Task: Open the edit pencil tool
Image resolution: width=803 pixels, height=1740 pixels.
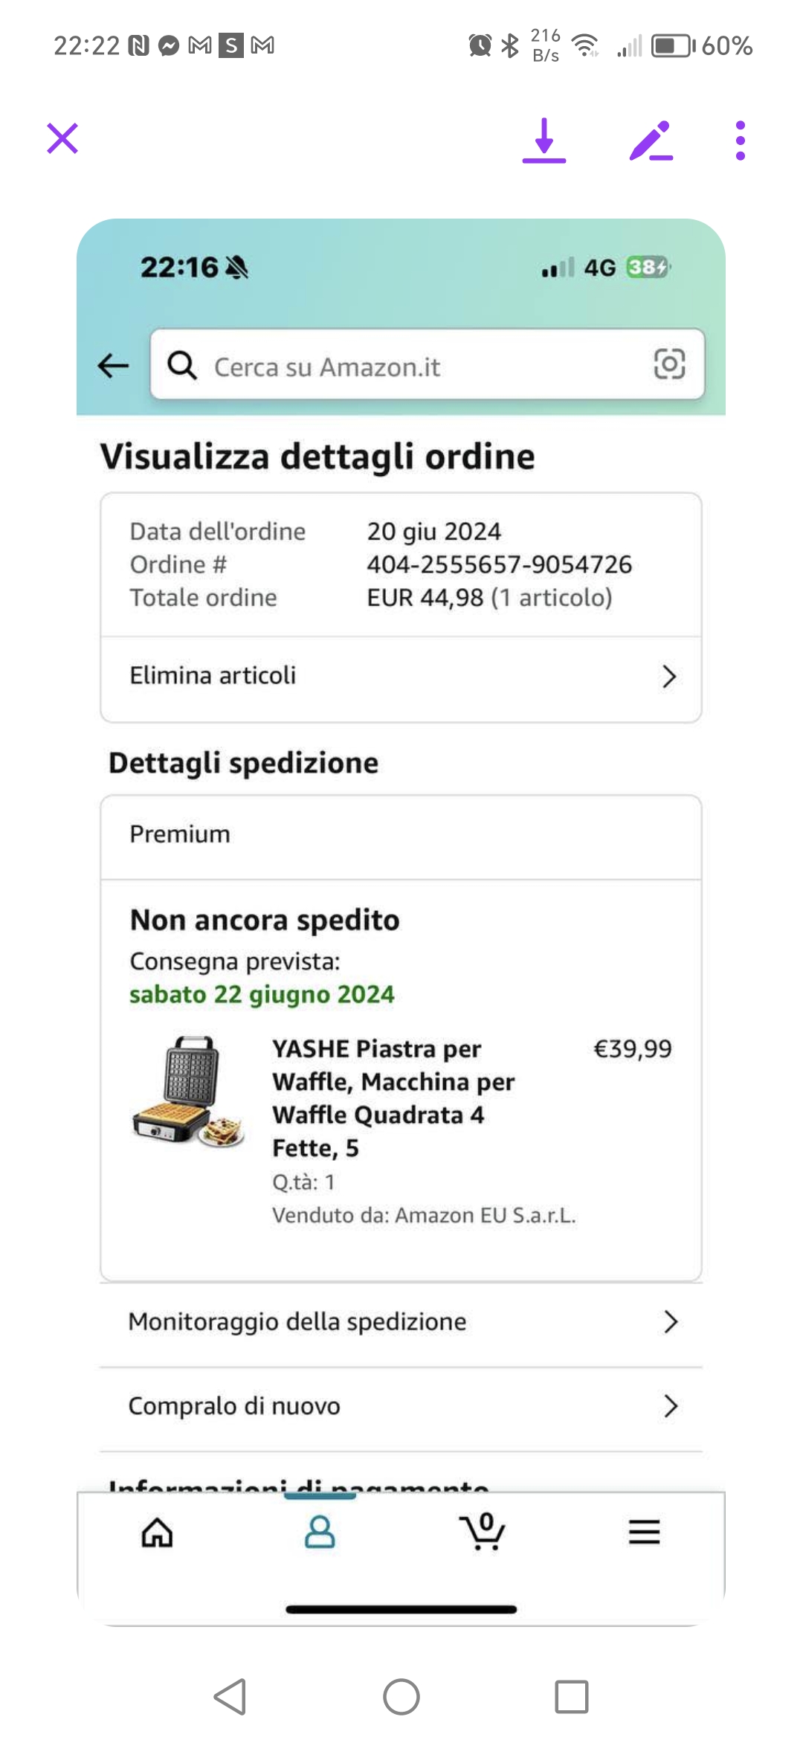Action: tap(651, 140)
